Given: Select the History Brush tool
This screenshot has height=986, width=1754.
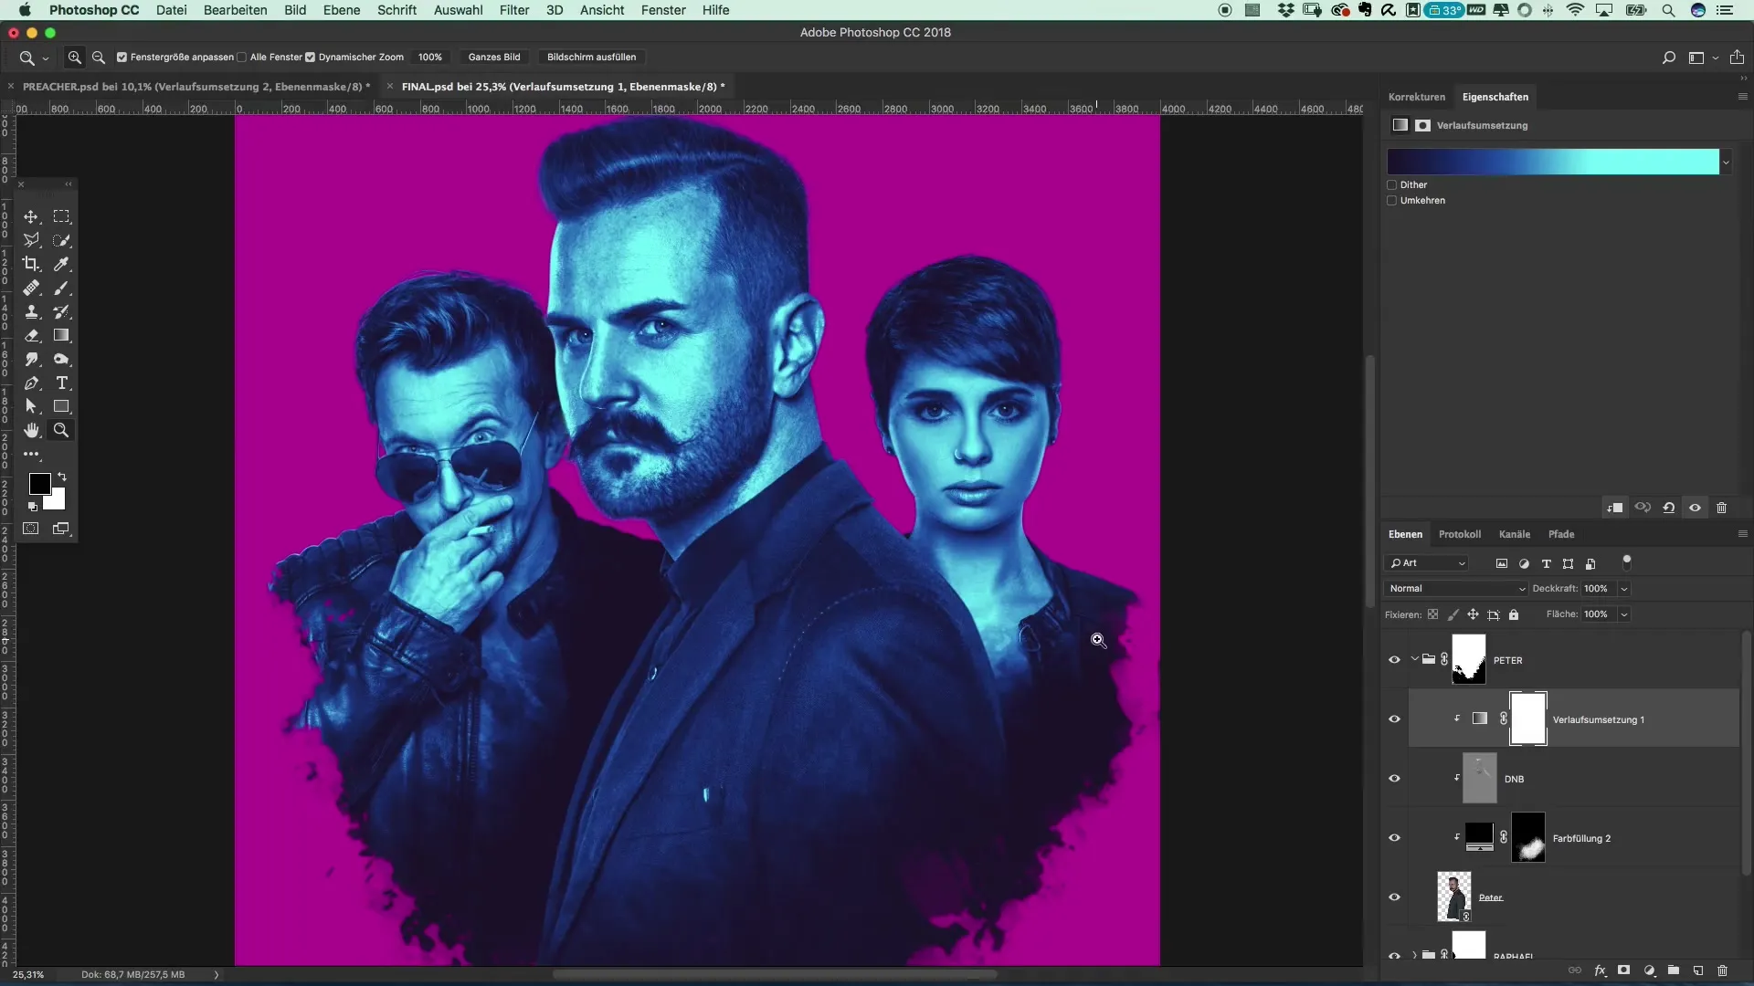Looking at the screenshot, I should point(61,311).
